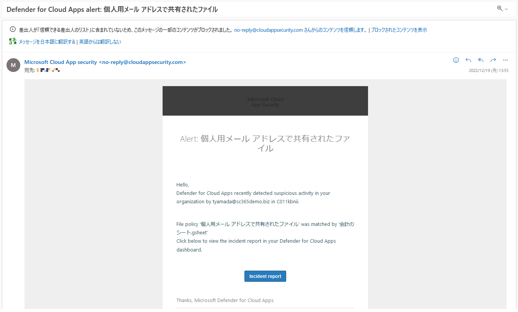This screenshot has width=518, height=312.
Task: Click the 2022/12/19 13:55 timestamp
Action: point(489,70)
